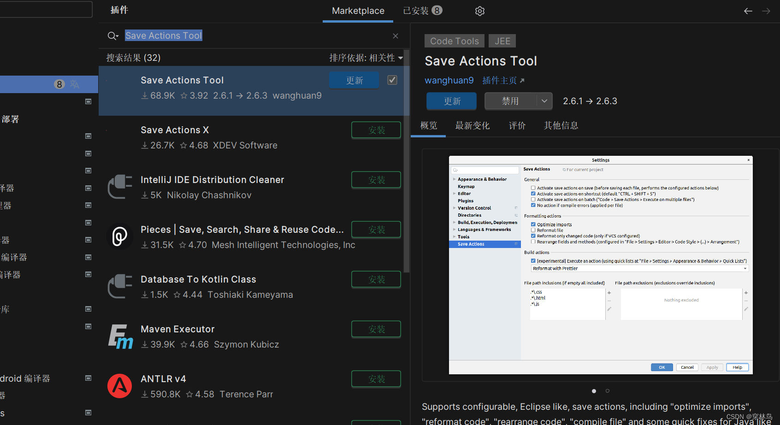Click the external link arrow next to 插件主页

[522, 81]
